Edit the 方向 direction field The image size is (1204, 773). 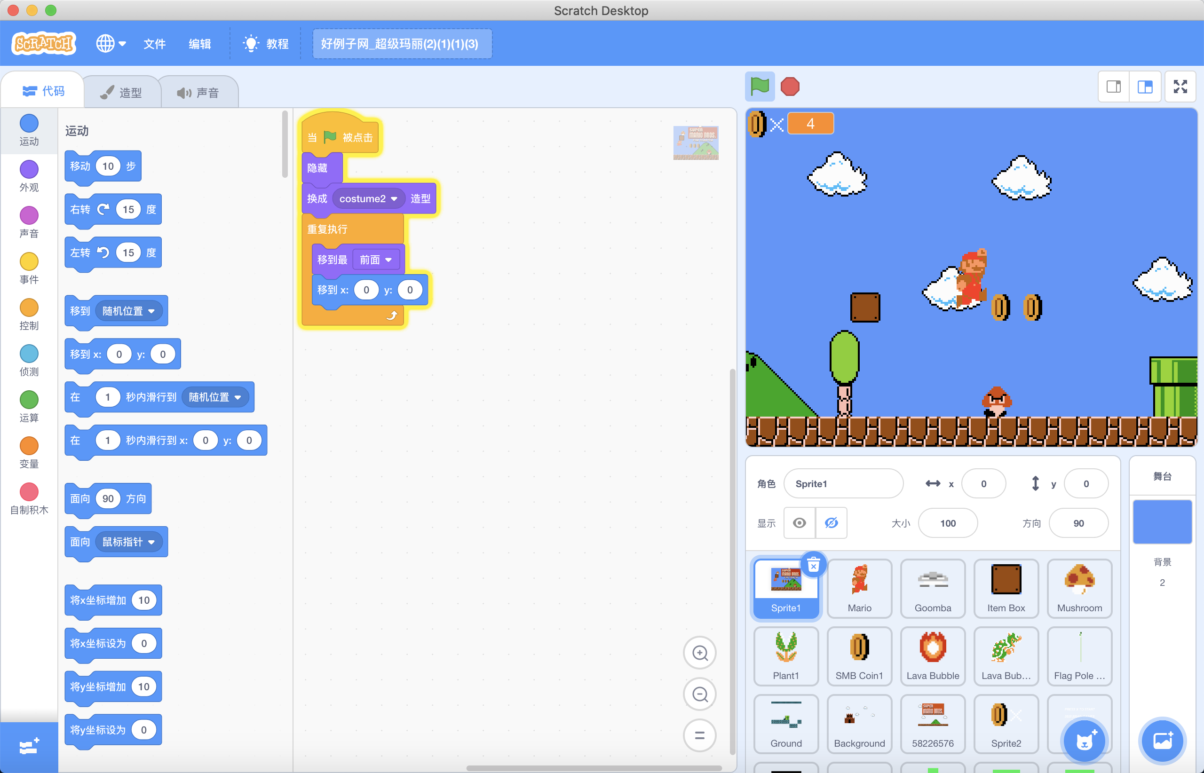(1078, 523)
